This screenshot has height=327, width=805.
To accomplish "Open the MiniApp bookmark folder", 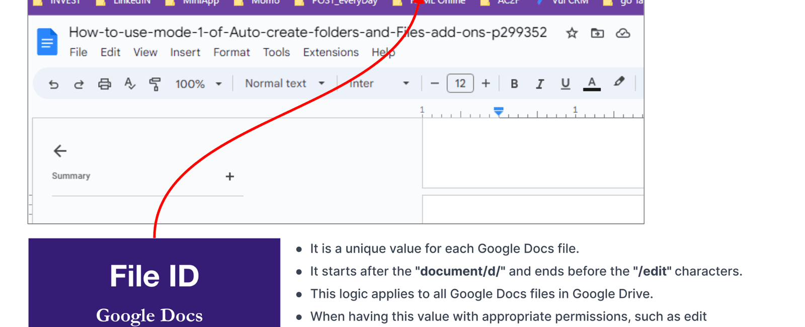I will point(192,3).
